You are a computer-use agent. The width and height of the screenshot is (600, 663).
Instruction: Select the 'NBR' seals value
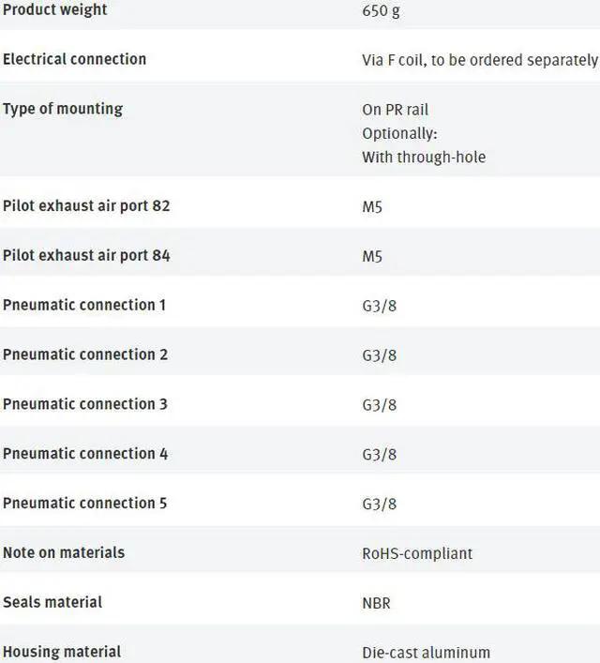(x=376, y=603)
